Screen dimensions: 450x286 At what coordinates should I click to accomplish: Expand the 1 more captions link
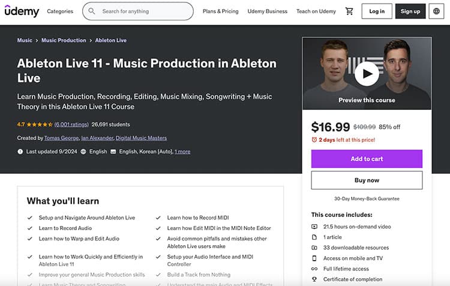pos(182,151)
